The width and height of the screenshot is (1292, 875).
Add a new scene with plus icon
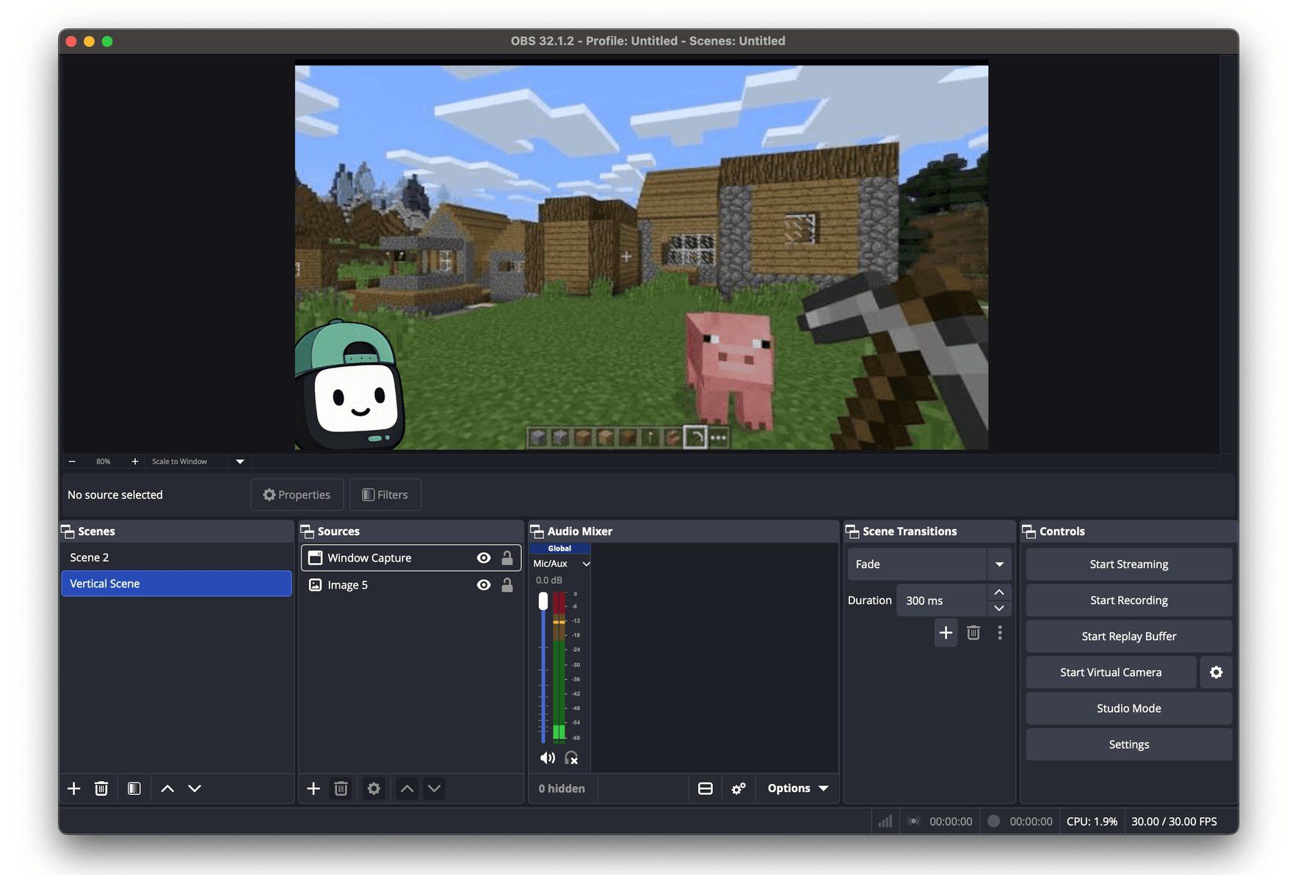73,788
